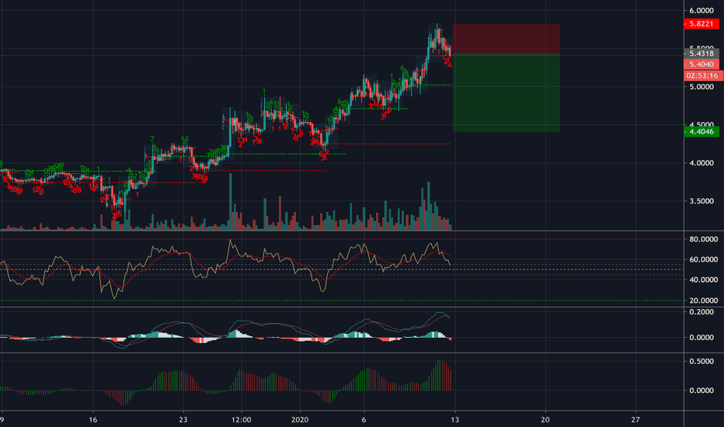Click the 27 date label on time axis

635,419
